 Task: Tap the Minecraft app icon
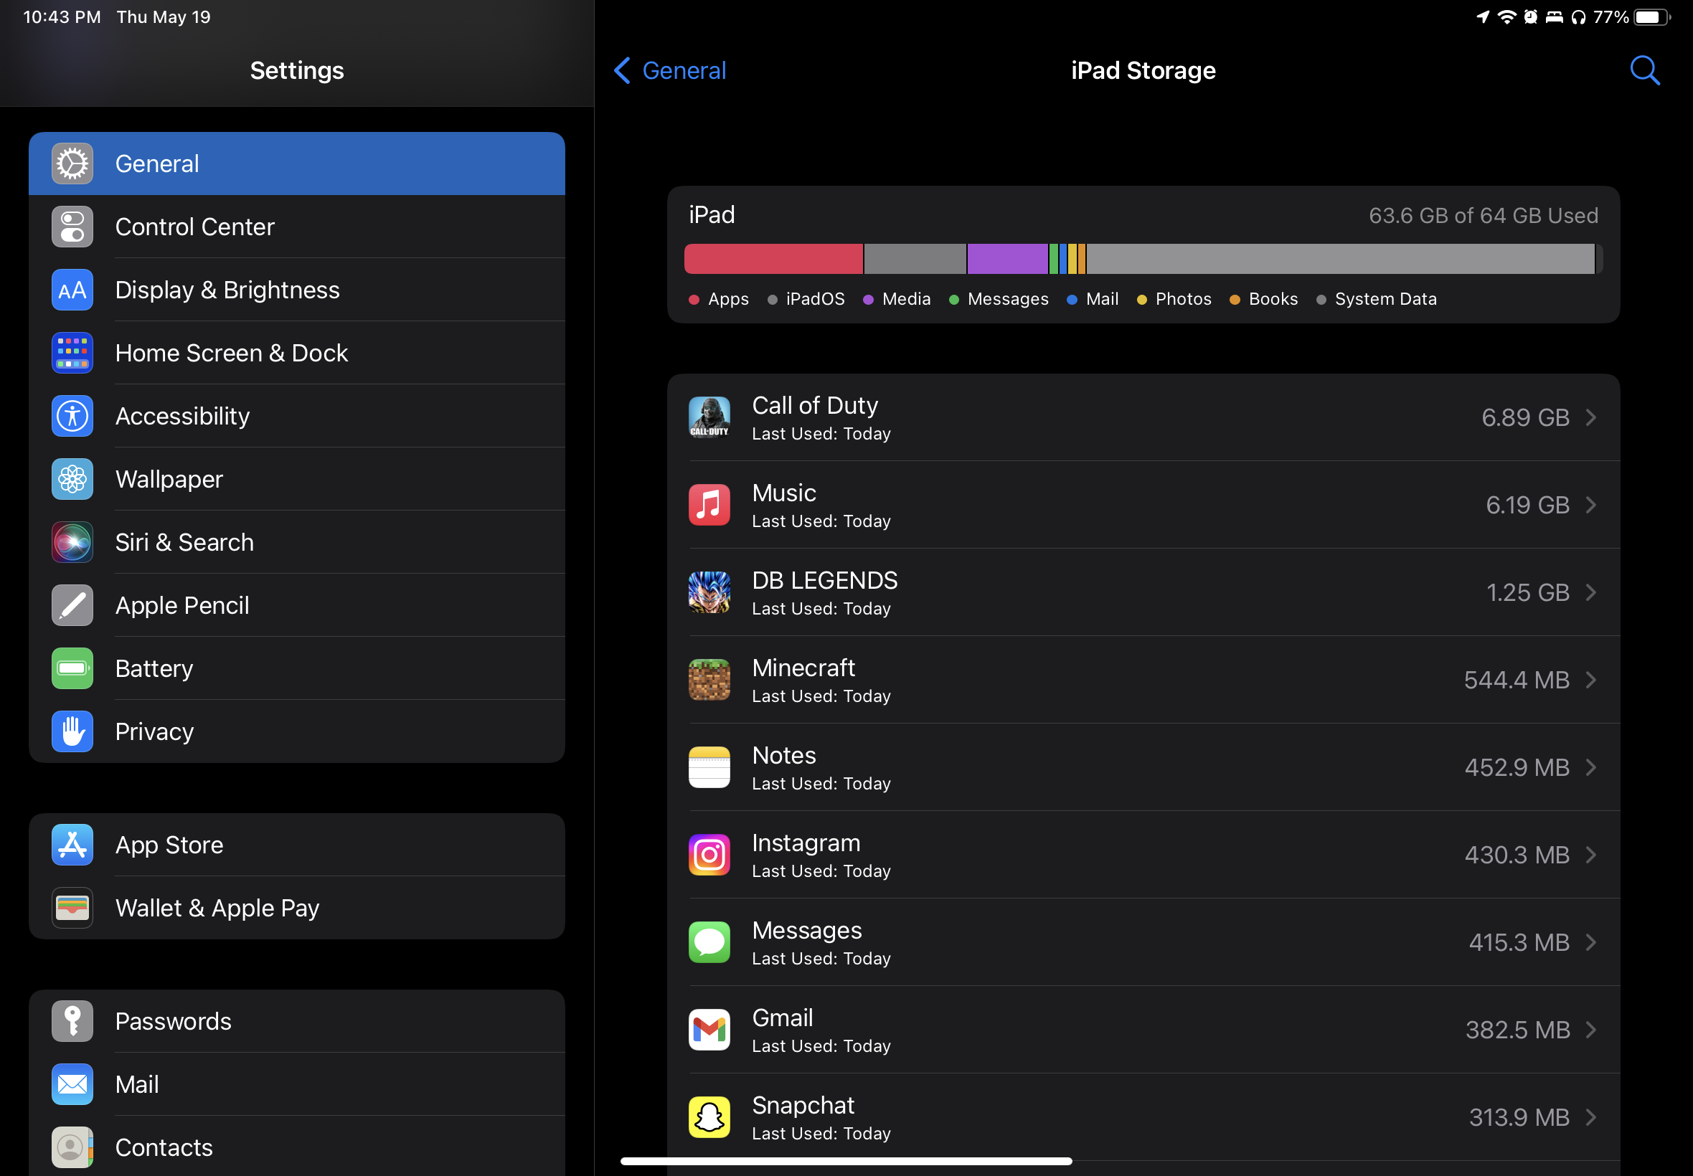[x=709, y=679]
